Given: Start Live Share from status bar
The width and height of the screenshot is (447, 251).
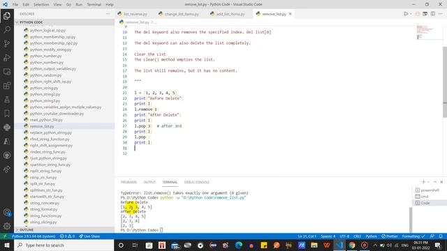Looking at the screenshot, I should (89, 236).
